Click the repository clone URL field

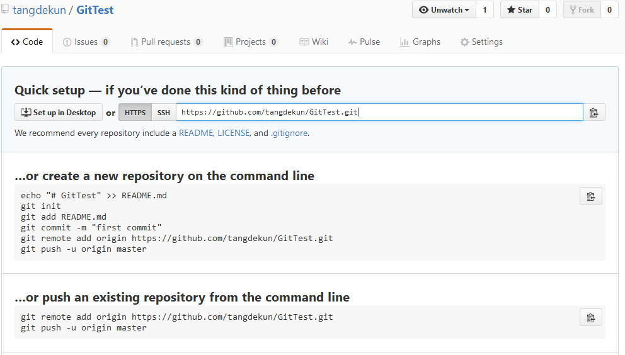[379, 113]
